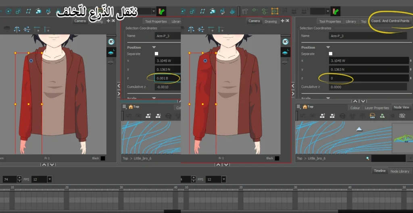Click move-down nodes icon in right Node View
413x213 pixels.
tap(332, 115)
